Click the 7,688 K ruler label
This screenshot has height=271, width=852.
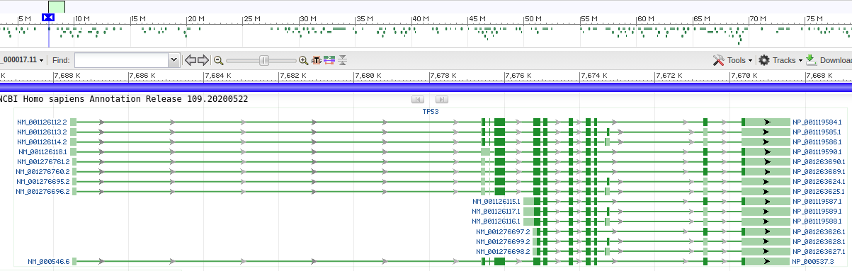[x=67, y=75]
